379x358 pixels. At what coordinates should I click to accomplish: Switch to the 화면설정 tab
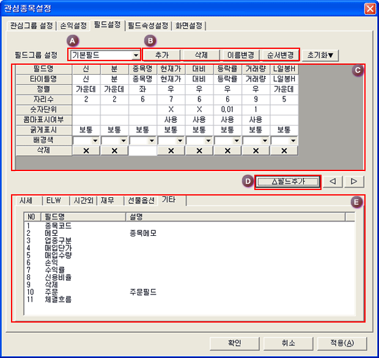(x=189, y=26)
